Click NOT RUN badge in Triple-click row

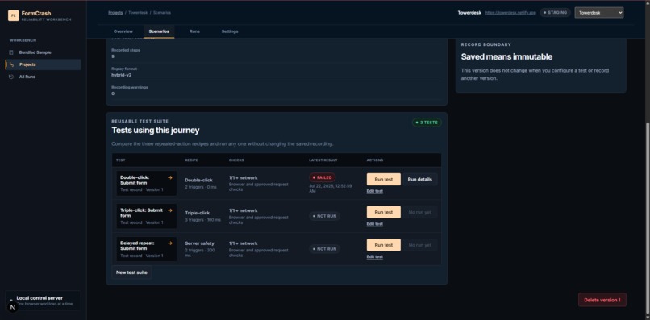[324, 216]
